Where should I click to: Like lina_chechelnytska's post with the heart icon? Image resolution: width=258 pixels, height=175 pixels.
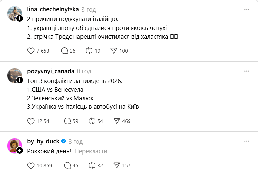[31, 51]
